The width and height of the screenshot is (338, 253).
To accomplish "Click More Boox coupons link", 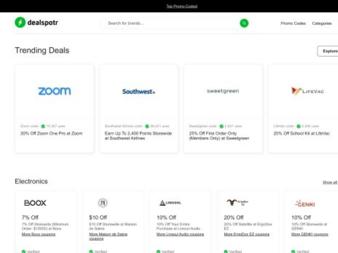I will click(x=38, y=234).
